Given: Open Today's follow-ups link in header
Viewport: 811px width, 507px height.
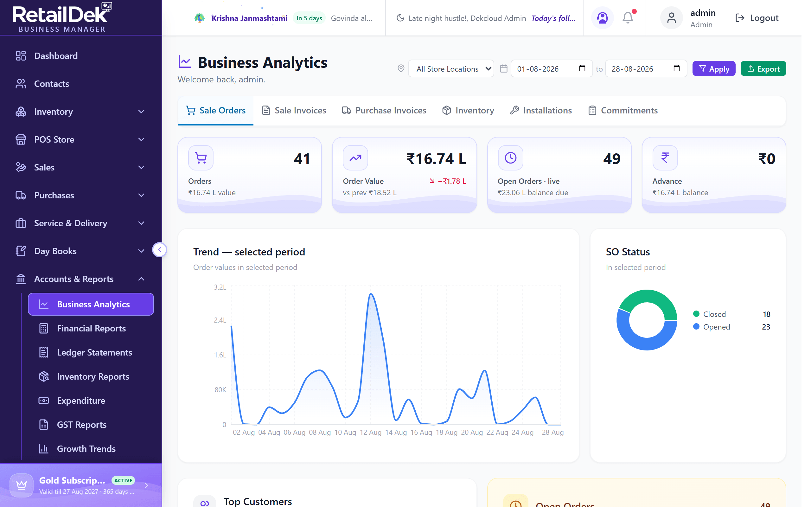Looking at the screenshot, I should point(553,18).
